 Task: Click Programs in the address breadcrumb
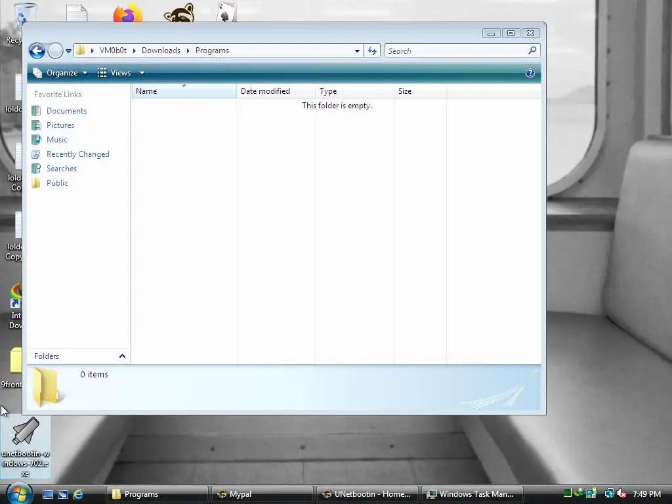tap(212, 51)
